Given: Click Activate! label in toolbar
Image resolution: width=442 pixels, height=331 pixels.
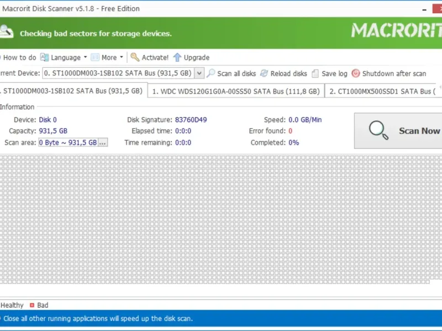Looking at the screenshot, I should [155, 57].
